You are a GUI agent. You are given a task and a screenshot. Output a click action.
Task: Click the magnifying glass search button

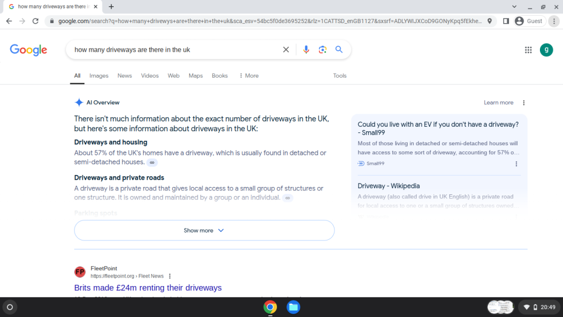pyautogui.click(x=339, y=50)
